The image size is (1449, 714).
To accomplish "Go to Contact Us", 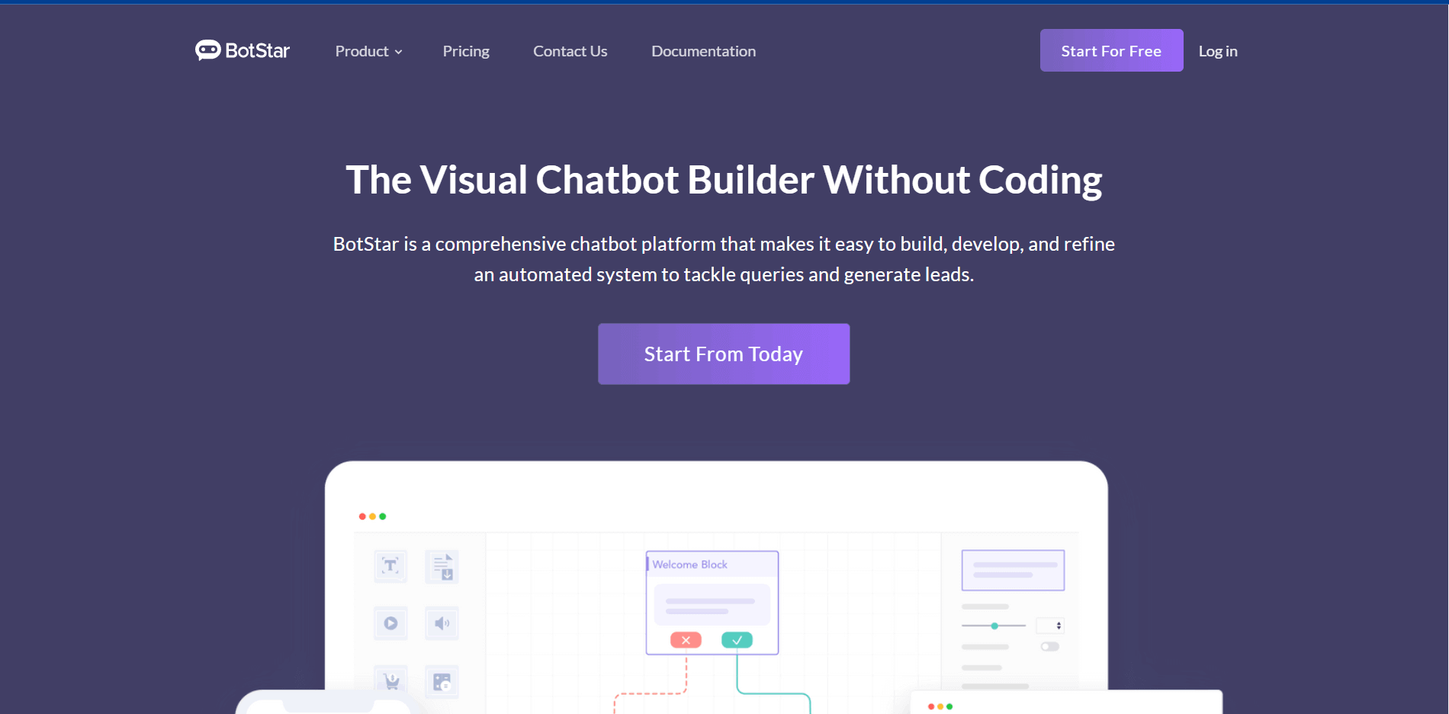I will click(x=570, y=51).
